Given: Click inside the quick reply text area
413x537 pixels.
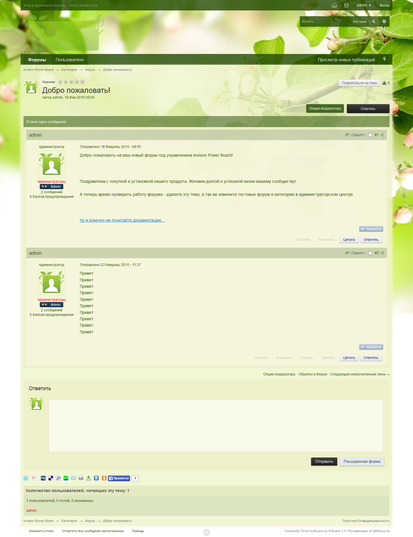Looking at the screenshot, I should 216,425.
